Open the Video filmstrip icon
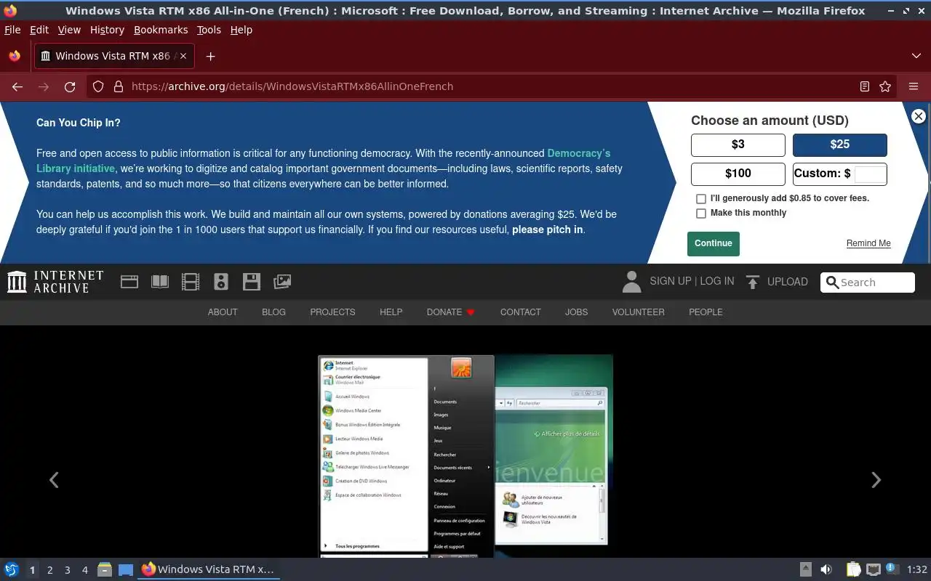The height and width of the screenshot is (581, 931). click(191, 282)
